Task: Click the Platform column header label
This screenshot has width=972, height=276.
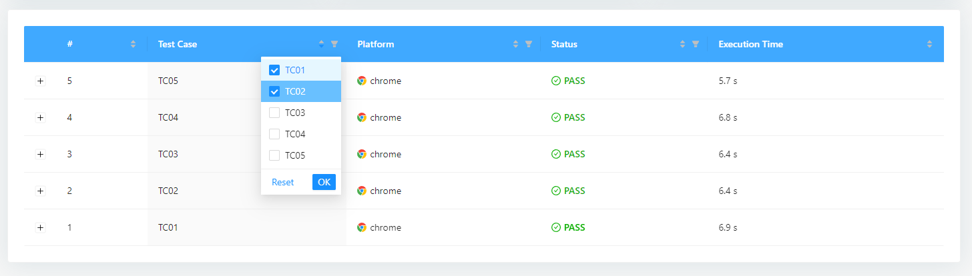Action: 376,44
